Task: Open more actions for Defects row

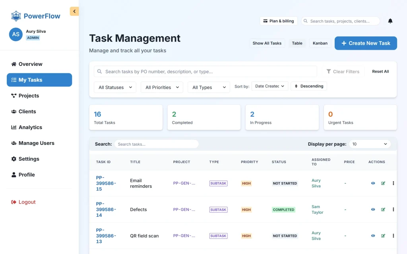Action: (x=393, y=210)
